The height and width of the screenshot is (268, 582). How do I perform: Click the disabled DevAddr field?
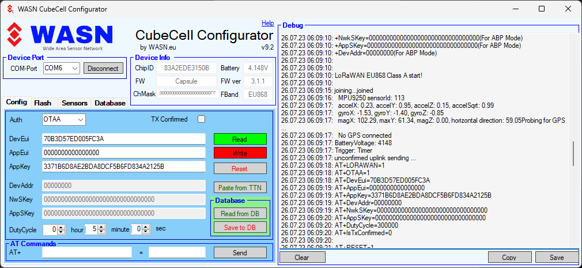click(124, 186)
